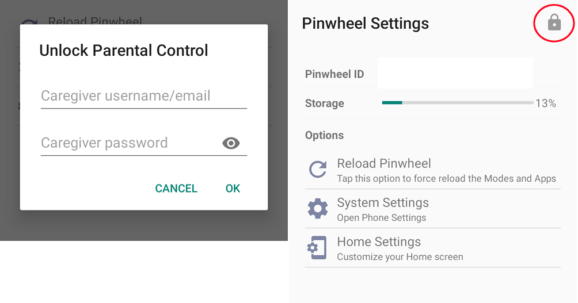Open the Home Settings option
Viewport: 578px width, 303px height.
point(379,241)
